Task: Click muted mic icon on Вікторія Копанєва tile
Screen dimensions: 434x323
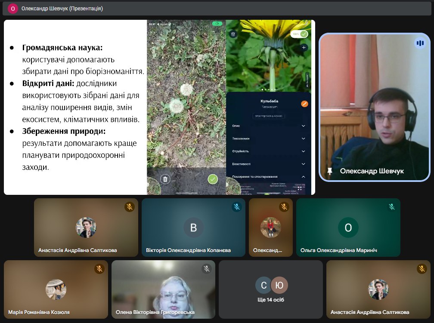Action: 236,207
